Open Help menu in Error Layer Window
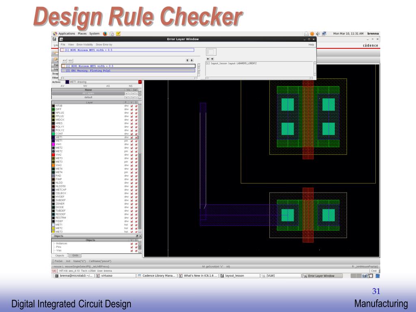This screenshot has height=312, width=416. pyautogui.click(x=311, y=45)
